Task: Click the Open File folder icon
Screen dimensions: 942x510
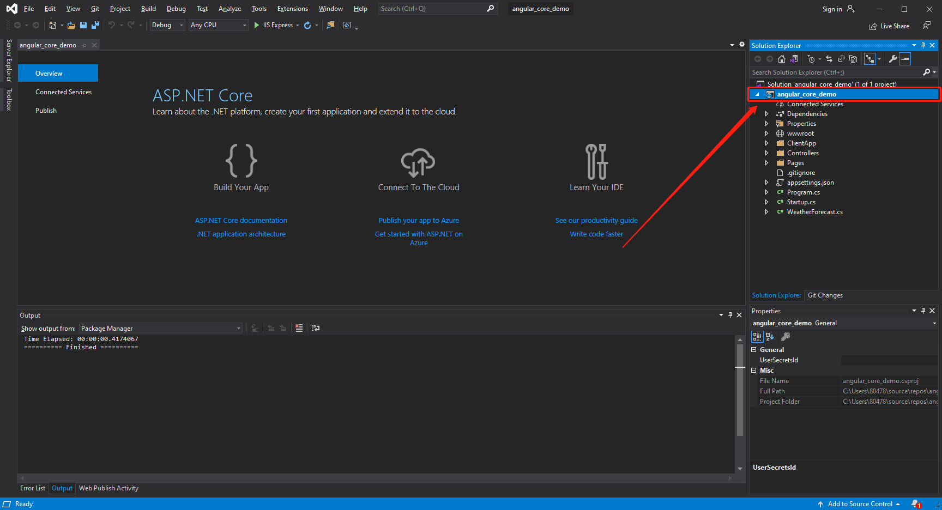Action: click(x=71, y=25)
